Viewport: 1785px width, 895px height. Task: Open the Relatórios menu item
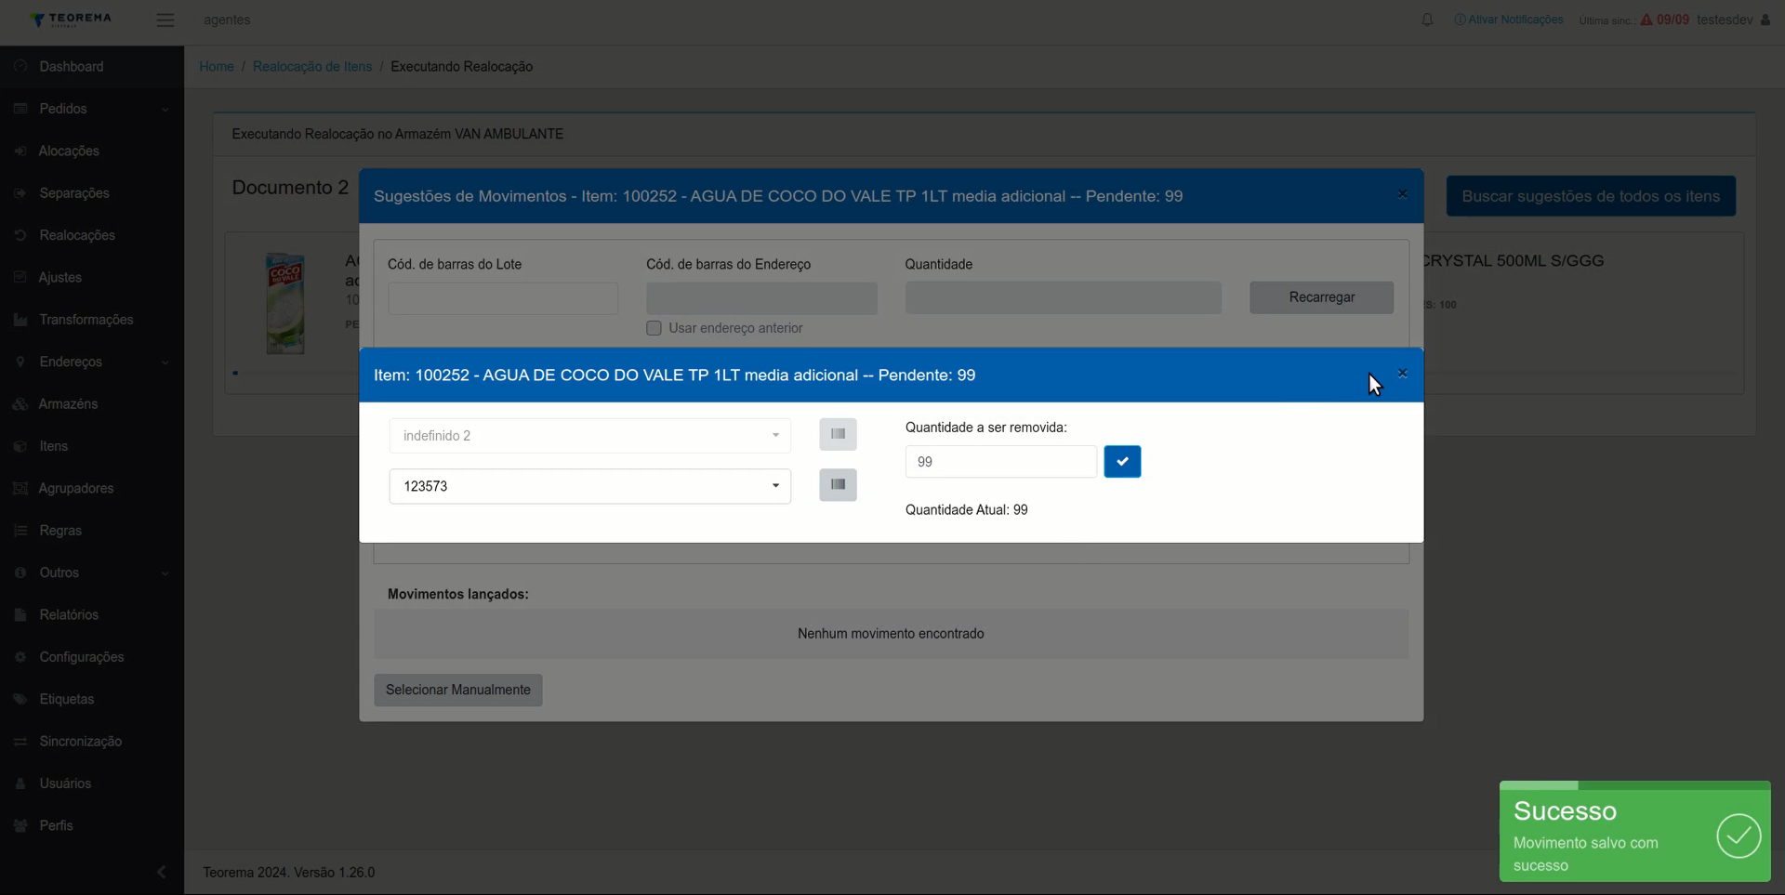[92, 615]
